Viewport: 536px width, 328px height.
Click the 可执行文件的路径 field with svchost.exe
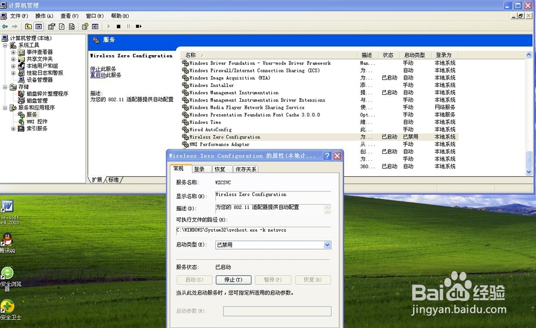254,230
